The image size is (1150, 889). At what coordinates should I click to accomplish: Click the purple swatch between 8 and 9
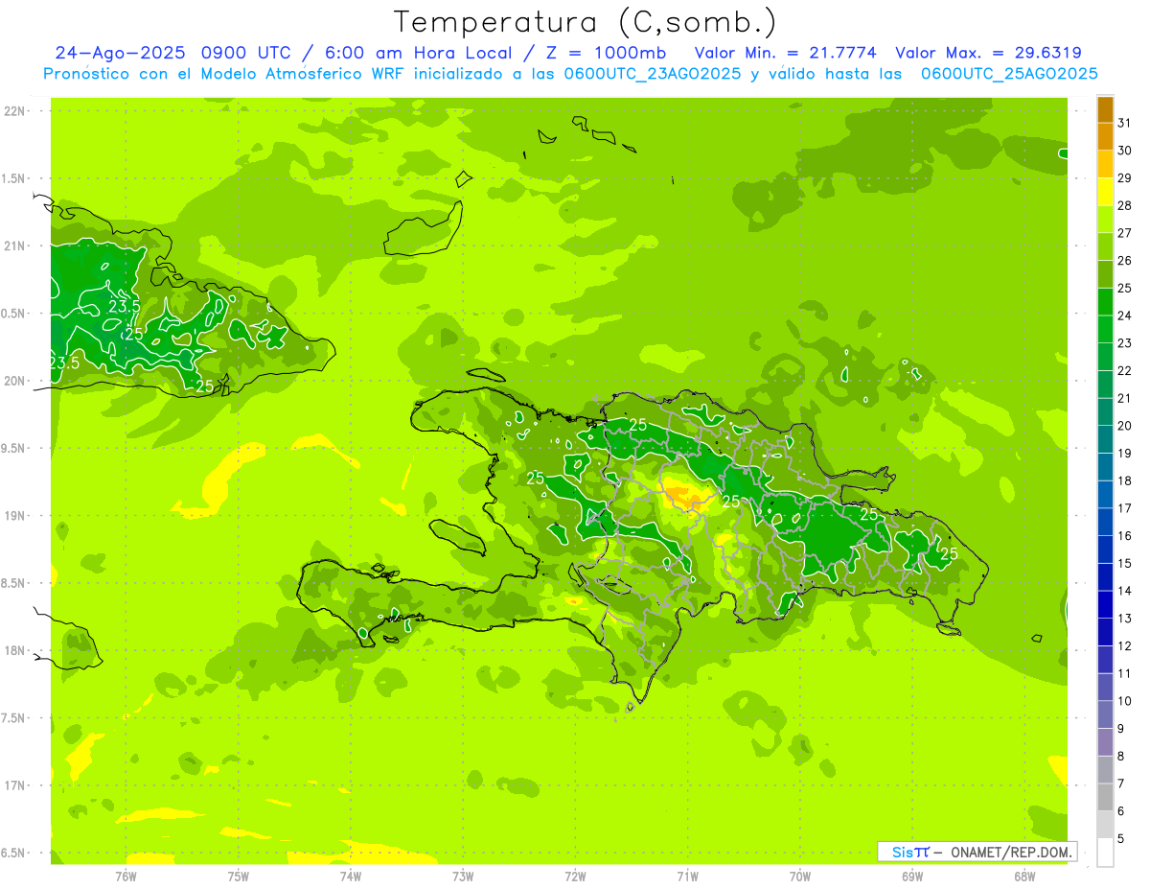pyautogui.click(x=1105, y=742)
